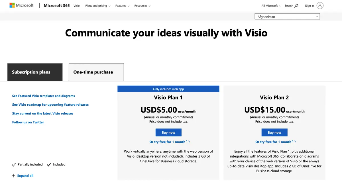Screen dimensions: 342x184
Task: Click the Visio link in the navigation bar
Action: (x=77, y=6)
